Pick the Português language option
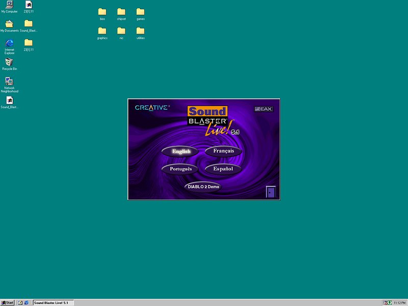 181,169
